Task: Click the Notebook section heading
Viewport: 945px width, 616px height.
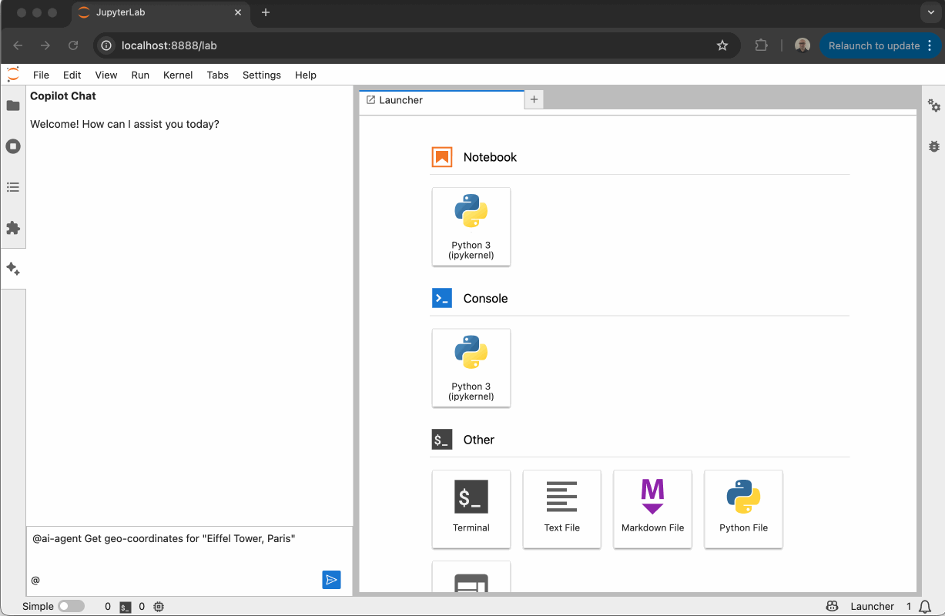Action: click(x=490, y=157)
